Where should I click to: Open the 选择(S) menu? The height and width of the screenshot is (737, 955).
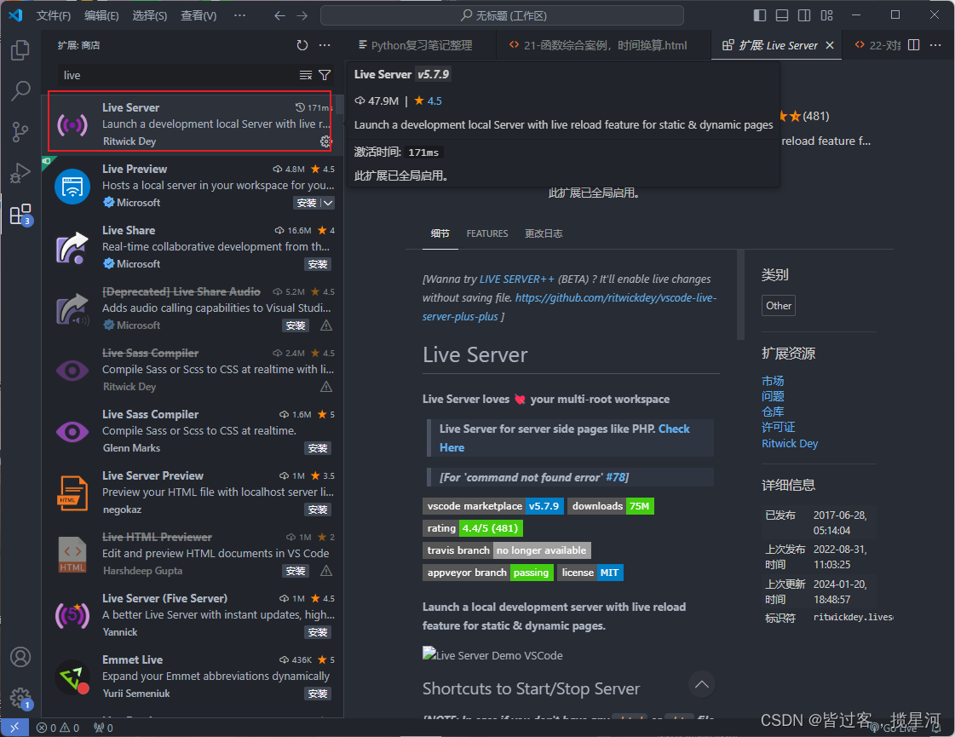point(150,16)
